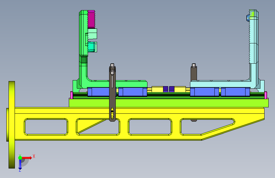Pick the dark green square on green bracket
Screen dimensions: 275x178
[x=84, y=60]
